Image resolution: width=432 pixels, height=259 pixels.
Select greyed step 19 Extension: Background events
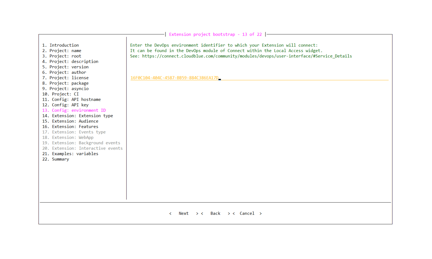pyautogui.click(x=81, y=143)
